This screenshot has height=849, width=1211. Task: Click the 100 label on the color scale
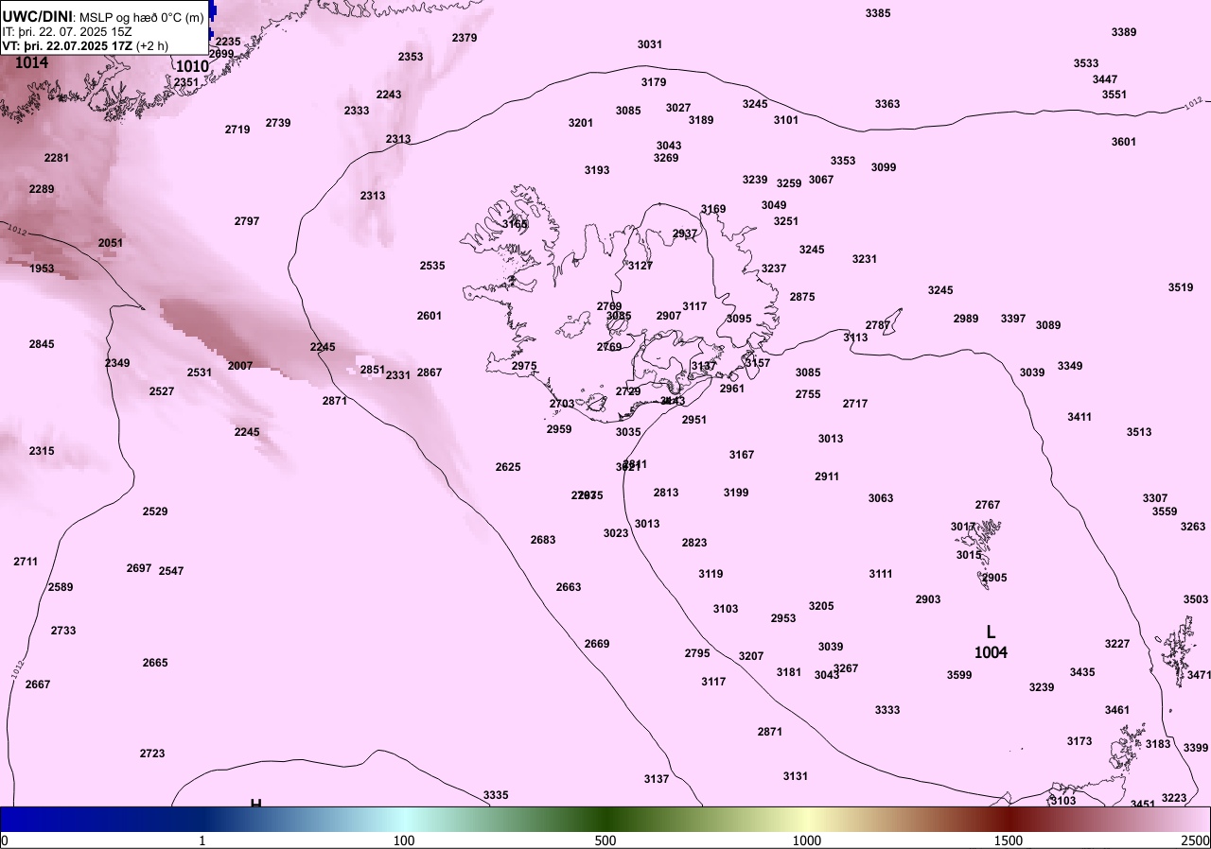pyautogui.click(x=404, y=840)
